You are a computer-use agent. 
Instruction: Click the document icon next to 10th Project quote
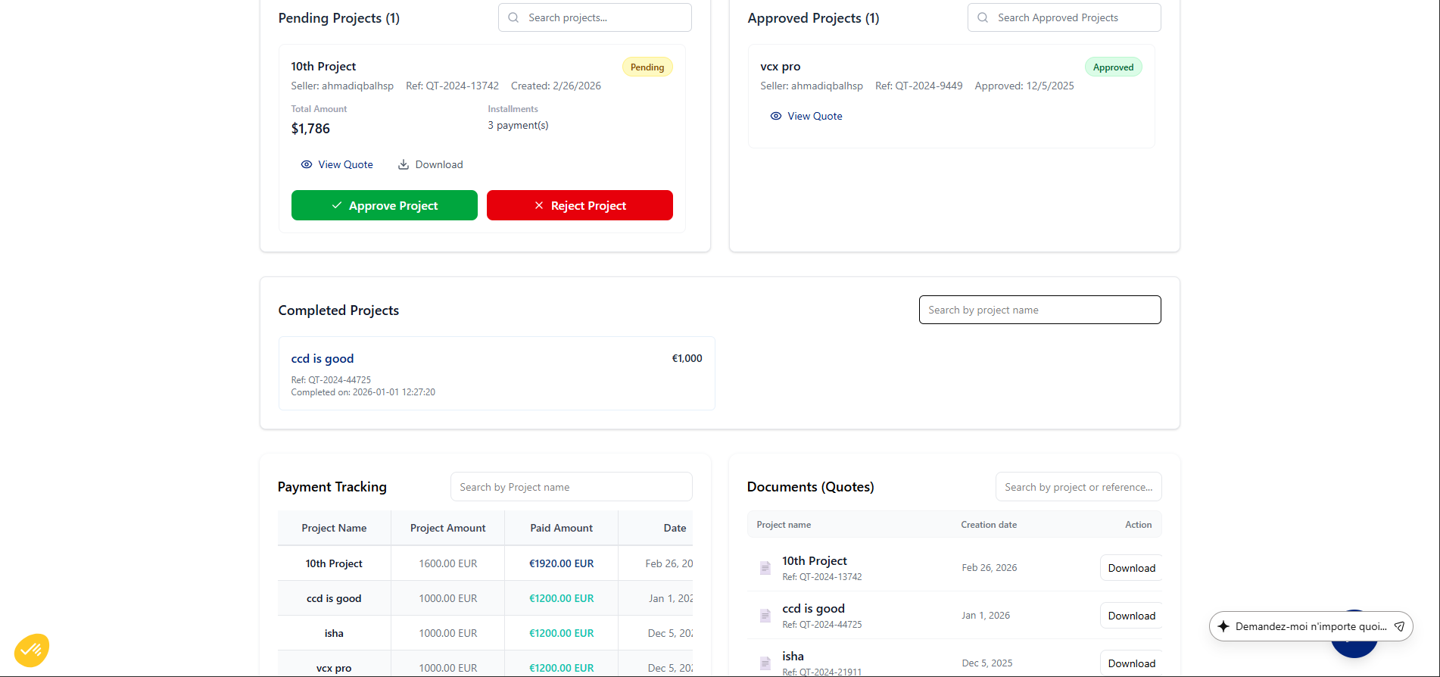765,568
